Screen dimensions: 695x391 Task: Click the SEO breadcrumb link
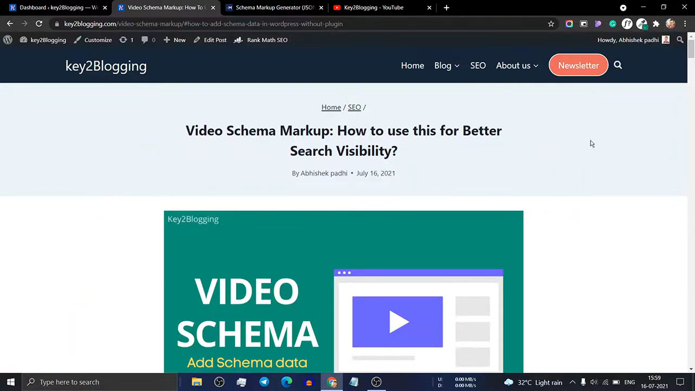pos(354,107)
